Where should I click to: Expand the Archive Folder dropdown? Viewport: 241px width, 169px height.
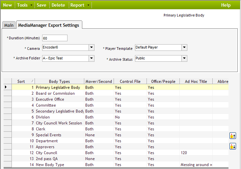tap(92, 58)
